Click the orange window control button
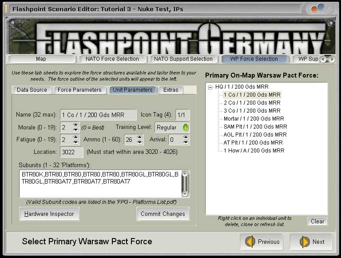The height and width of the screenshot is (258, 341). 315,9
